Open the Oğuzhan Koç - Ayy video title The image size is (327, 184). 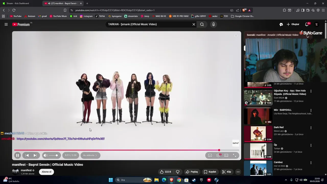pyautogui.click(x=290, y=92)
